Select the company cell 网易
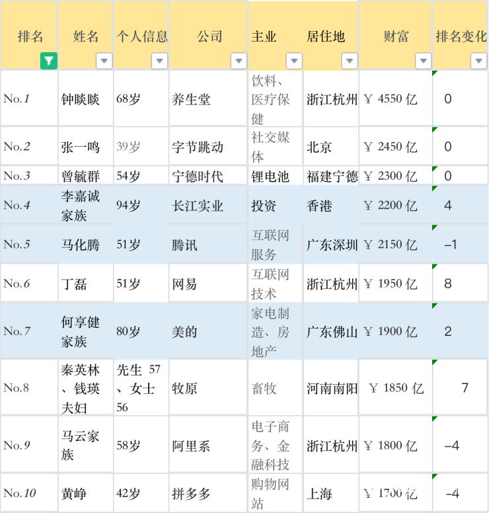Screen dimensions: 489x513 [x=208, y=284]
